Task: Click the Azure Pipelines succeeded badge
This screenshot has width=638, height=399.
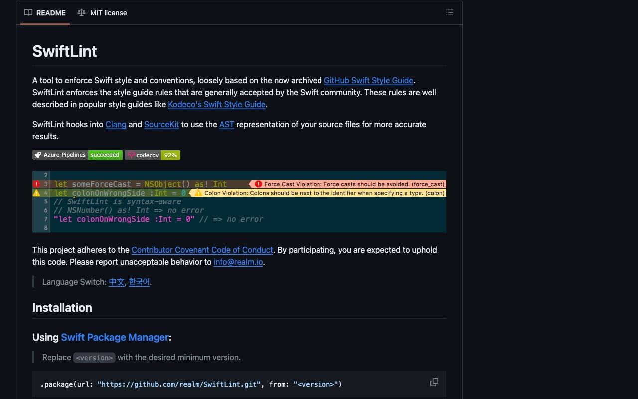Action: (x=77, y=155)
